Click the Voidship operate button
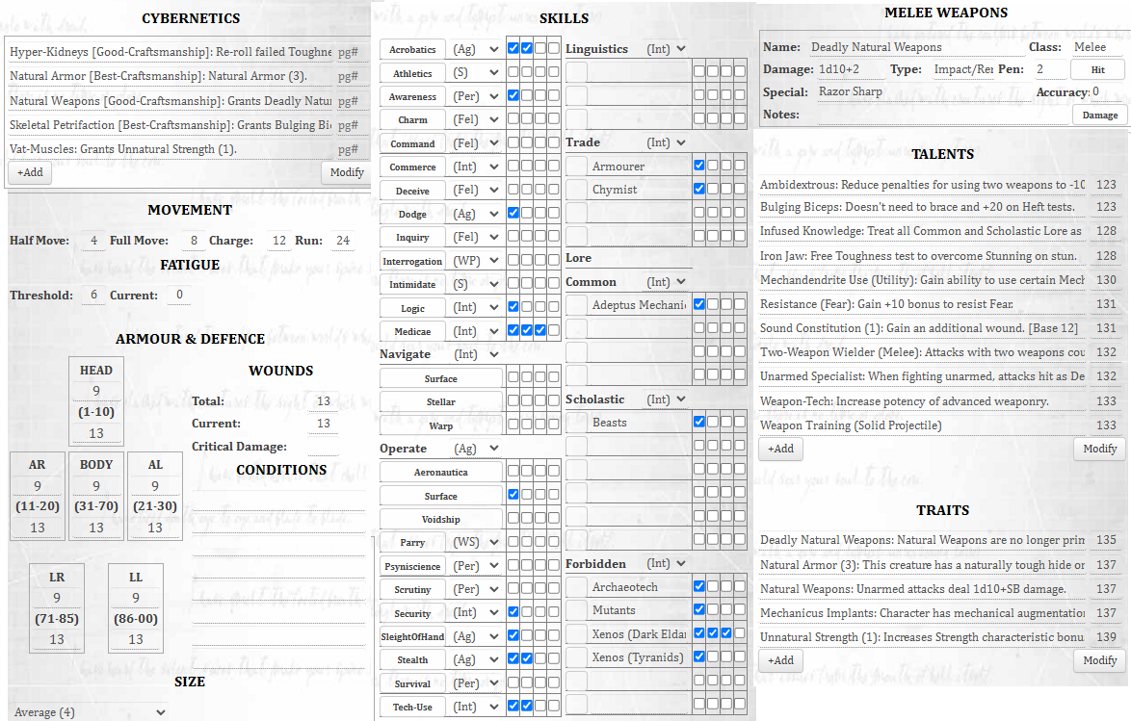The image size is (1131, 721). [x=440, y=520]
